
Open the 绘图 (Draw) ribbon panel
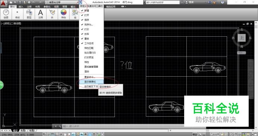(6, 14)
